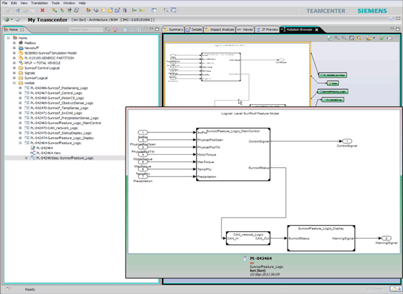Collapse the matlab folder node
This screenshot has height=294, width=403.
[14, 83]
